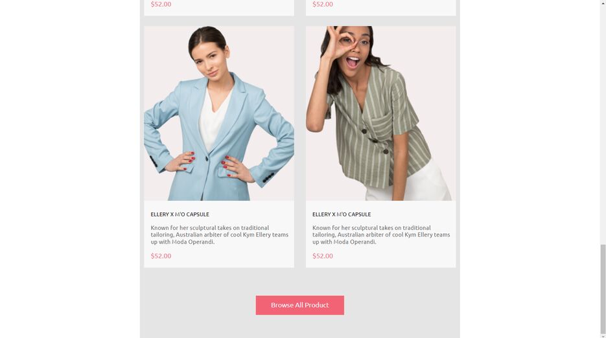The image size is (606, 338).
Task: Click the scrollbar up arrow
Action: (603, 3)
